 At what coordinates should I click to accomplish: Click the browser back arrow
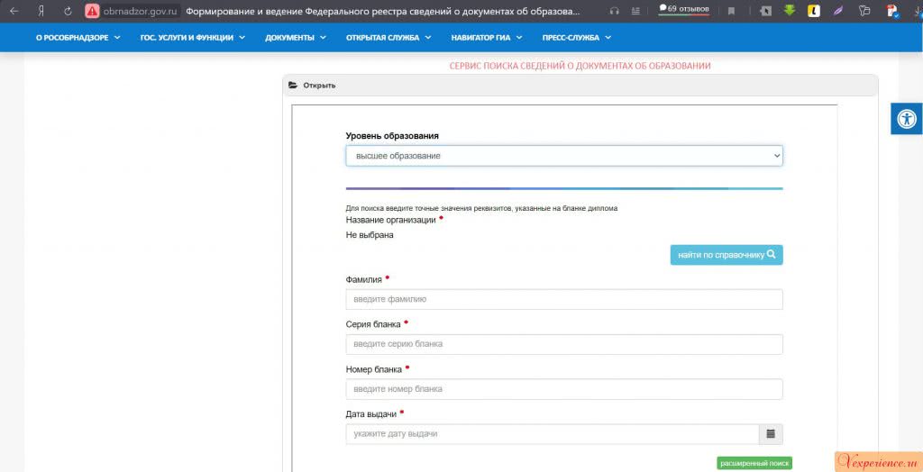(14, 11)
